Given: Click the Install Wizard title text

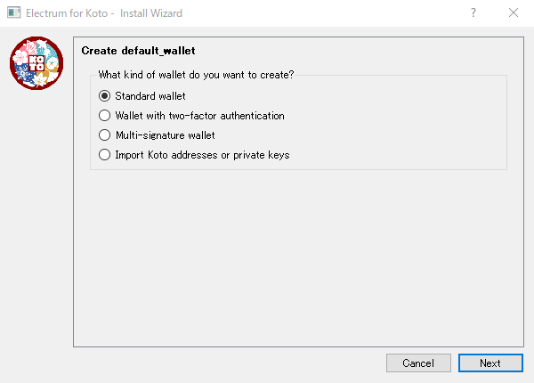Looking at the screenshot, I should click(151, 13).
